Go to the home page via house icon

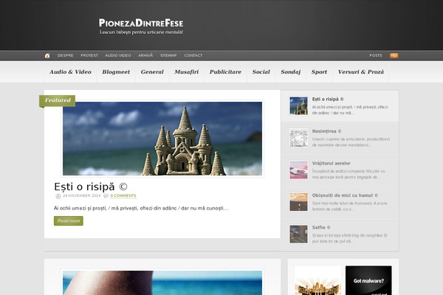pos(47,55)
